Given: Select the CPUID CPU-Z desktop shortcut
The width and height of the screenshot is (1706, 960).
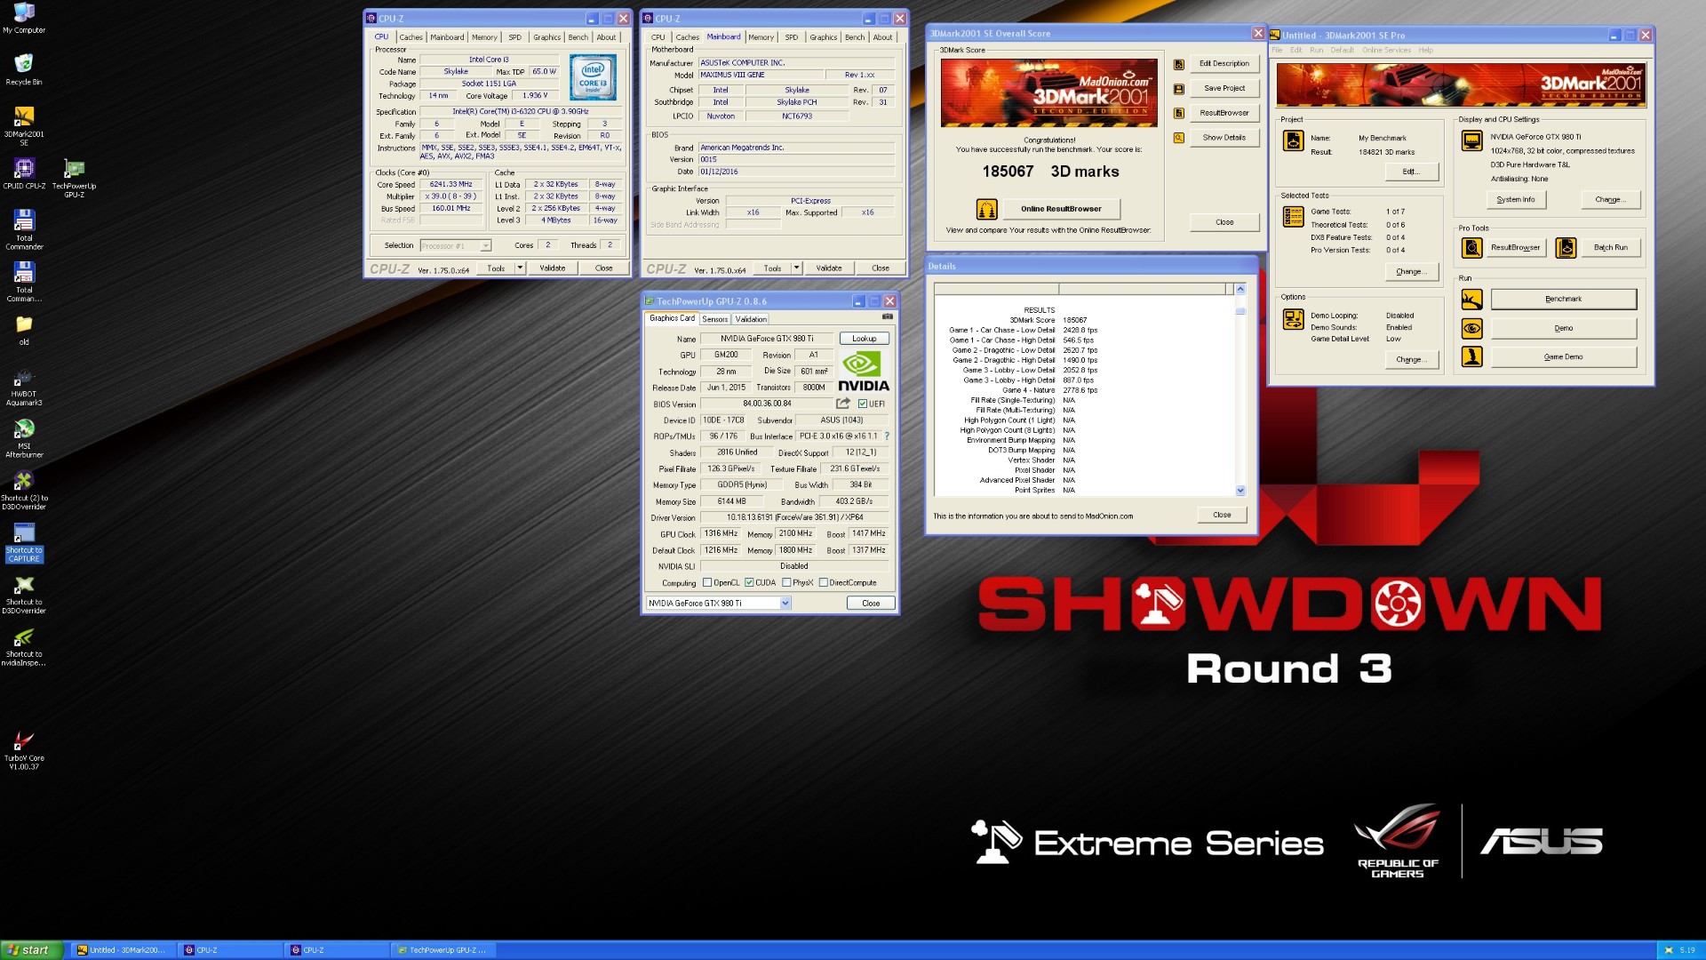Looking at the screenshot, I should (x=24, y=173).
